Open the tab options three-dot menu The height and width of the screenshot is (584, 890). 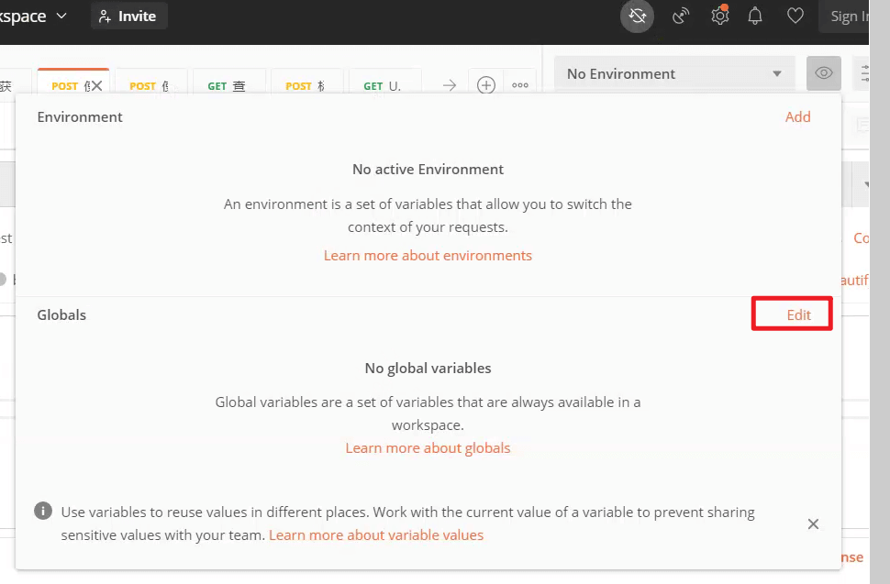(x=520, y=85)
